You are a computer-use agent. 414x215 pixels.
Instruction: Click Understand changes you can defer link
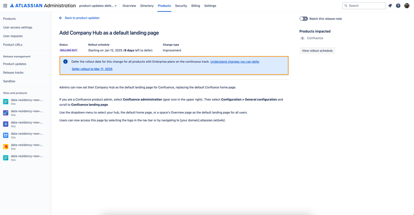pyautogui.click(x=235, y=62)
